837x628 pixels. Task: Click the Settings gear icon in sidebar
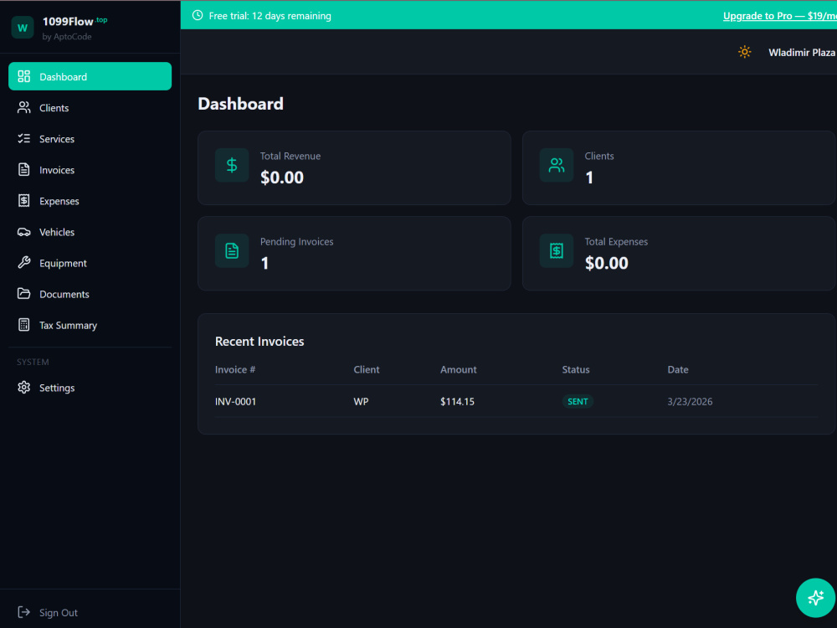tap(24, 387)
